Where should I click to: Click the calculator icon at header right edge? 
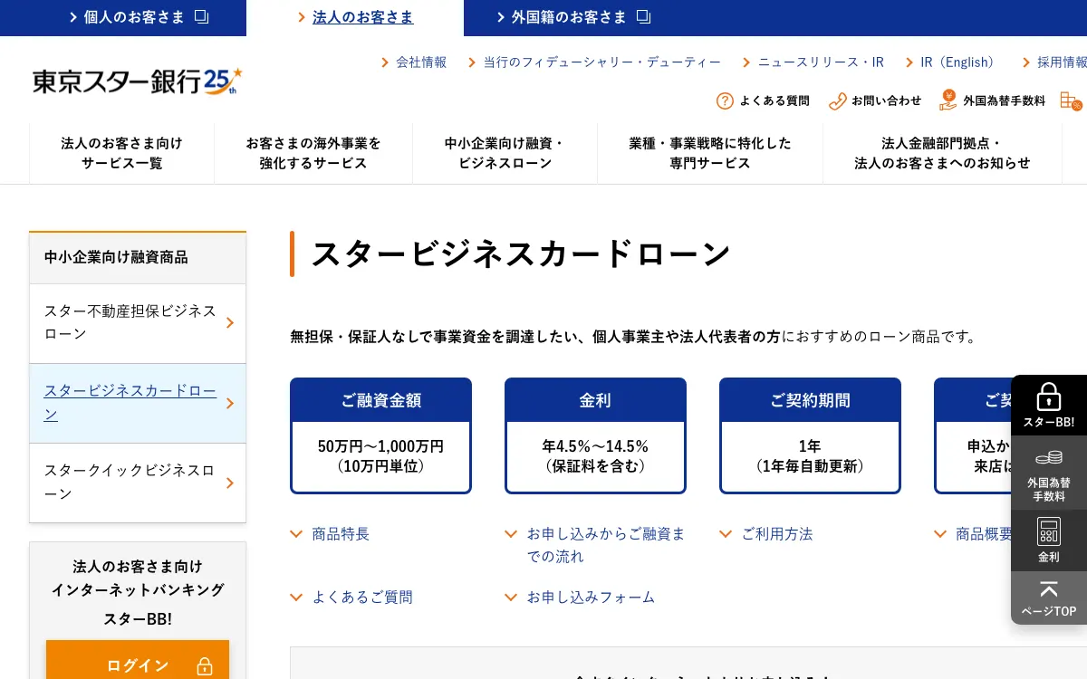[x=1071, y=100]
